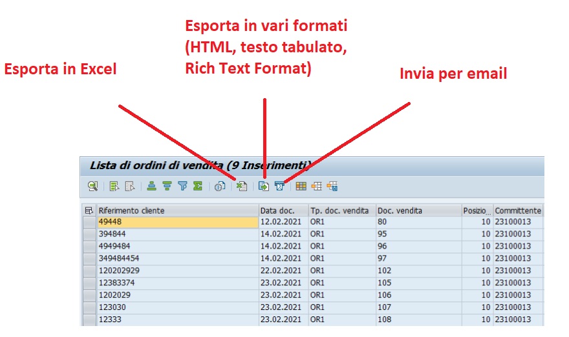Image resolution: width=569 pixels, height=337 pixels.
Task: Click sales document number 95
Action: [x=418, y=234]
